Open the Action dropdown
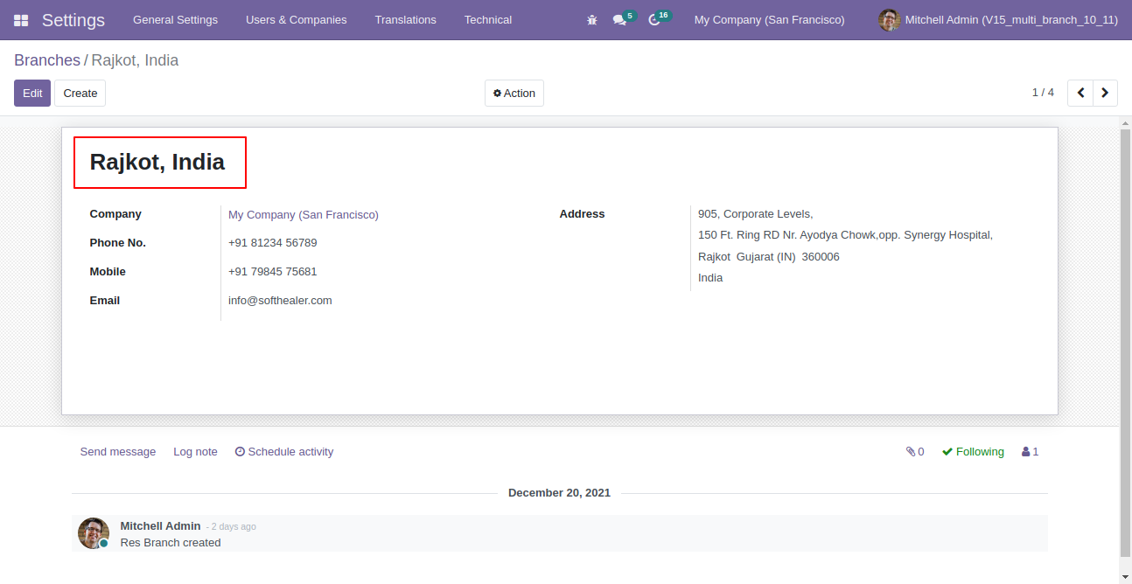 pos(514,94)
